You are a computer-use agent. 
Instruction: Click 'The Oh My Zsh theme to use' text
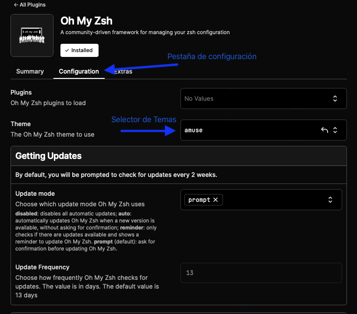point(53,134)
